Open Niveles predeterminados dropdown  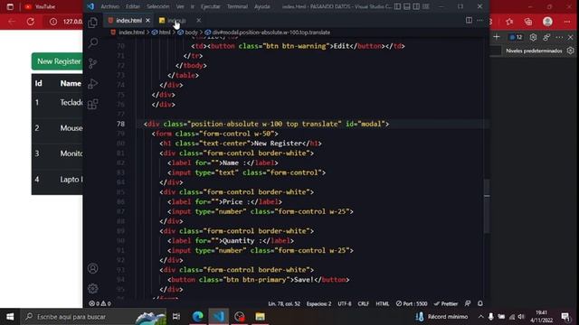click(x=534, y=51)
